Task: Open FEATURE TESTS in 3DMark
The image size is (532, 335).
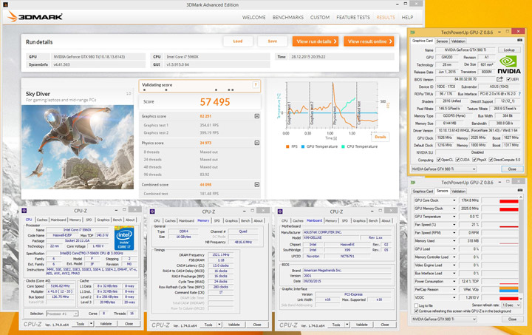Action: tap(353, 17)
